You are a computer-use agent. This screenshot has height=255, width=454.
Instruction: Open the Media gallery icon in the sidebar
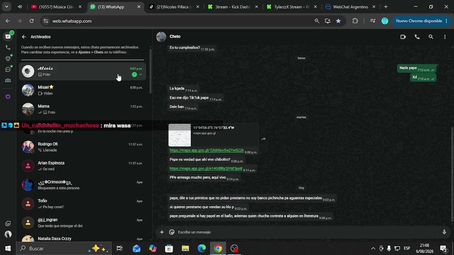pos(8,223)
